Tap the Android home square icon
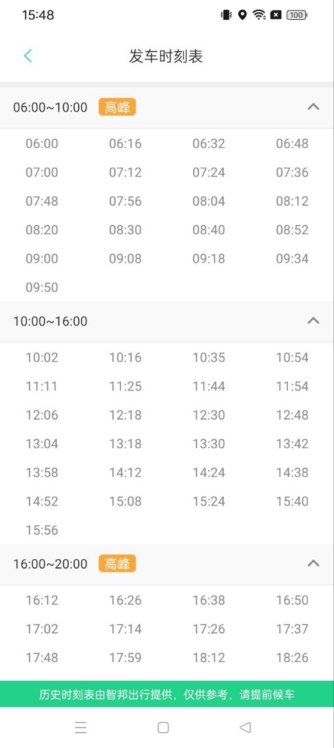 click(163, 728)
